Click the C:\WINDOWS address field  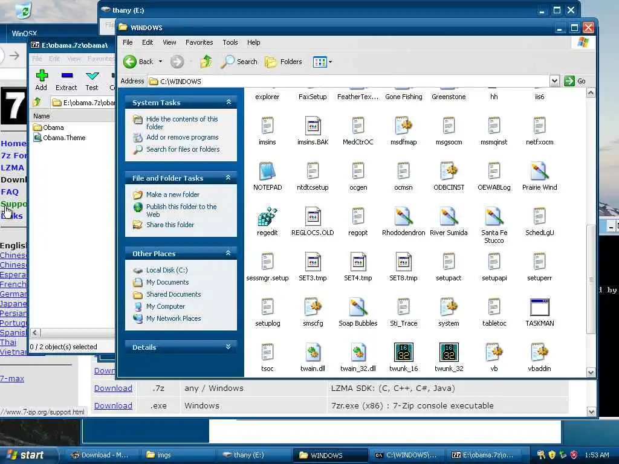(x=349, y=82)
